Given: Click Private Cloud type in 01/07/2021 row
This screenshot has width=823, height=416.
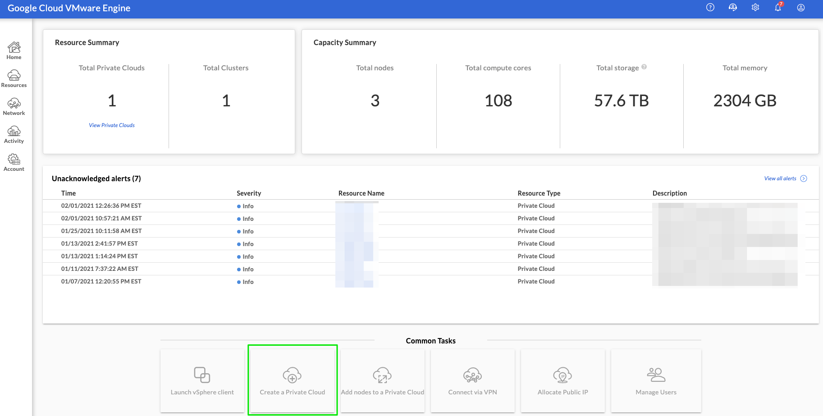Looking at the screenshot, I should pyautogui.click(x=536, y=281).
